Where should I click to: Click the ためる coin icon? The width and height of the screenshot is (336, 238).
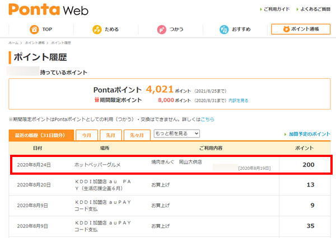click(96, 29)
